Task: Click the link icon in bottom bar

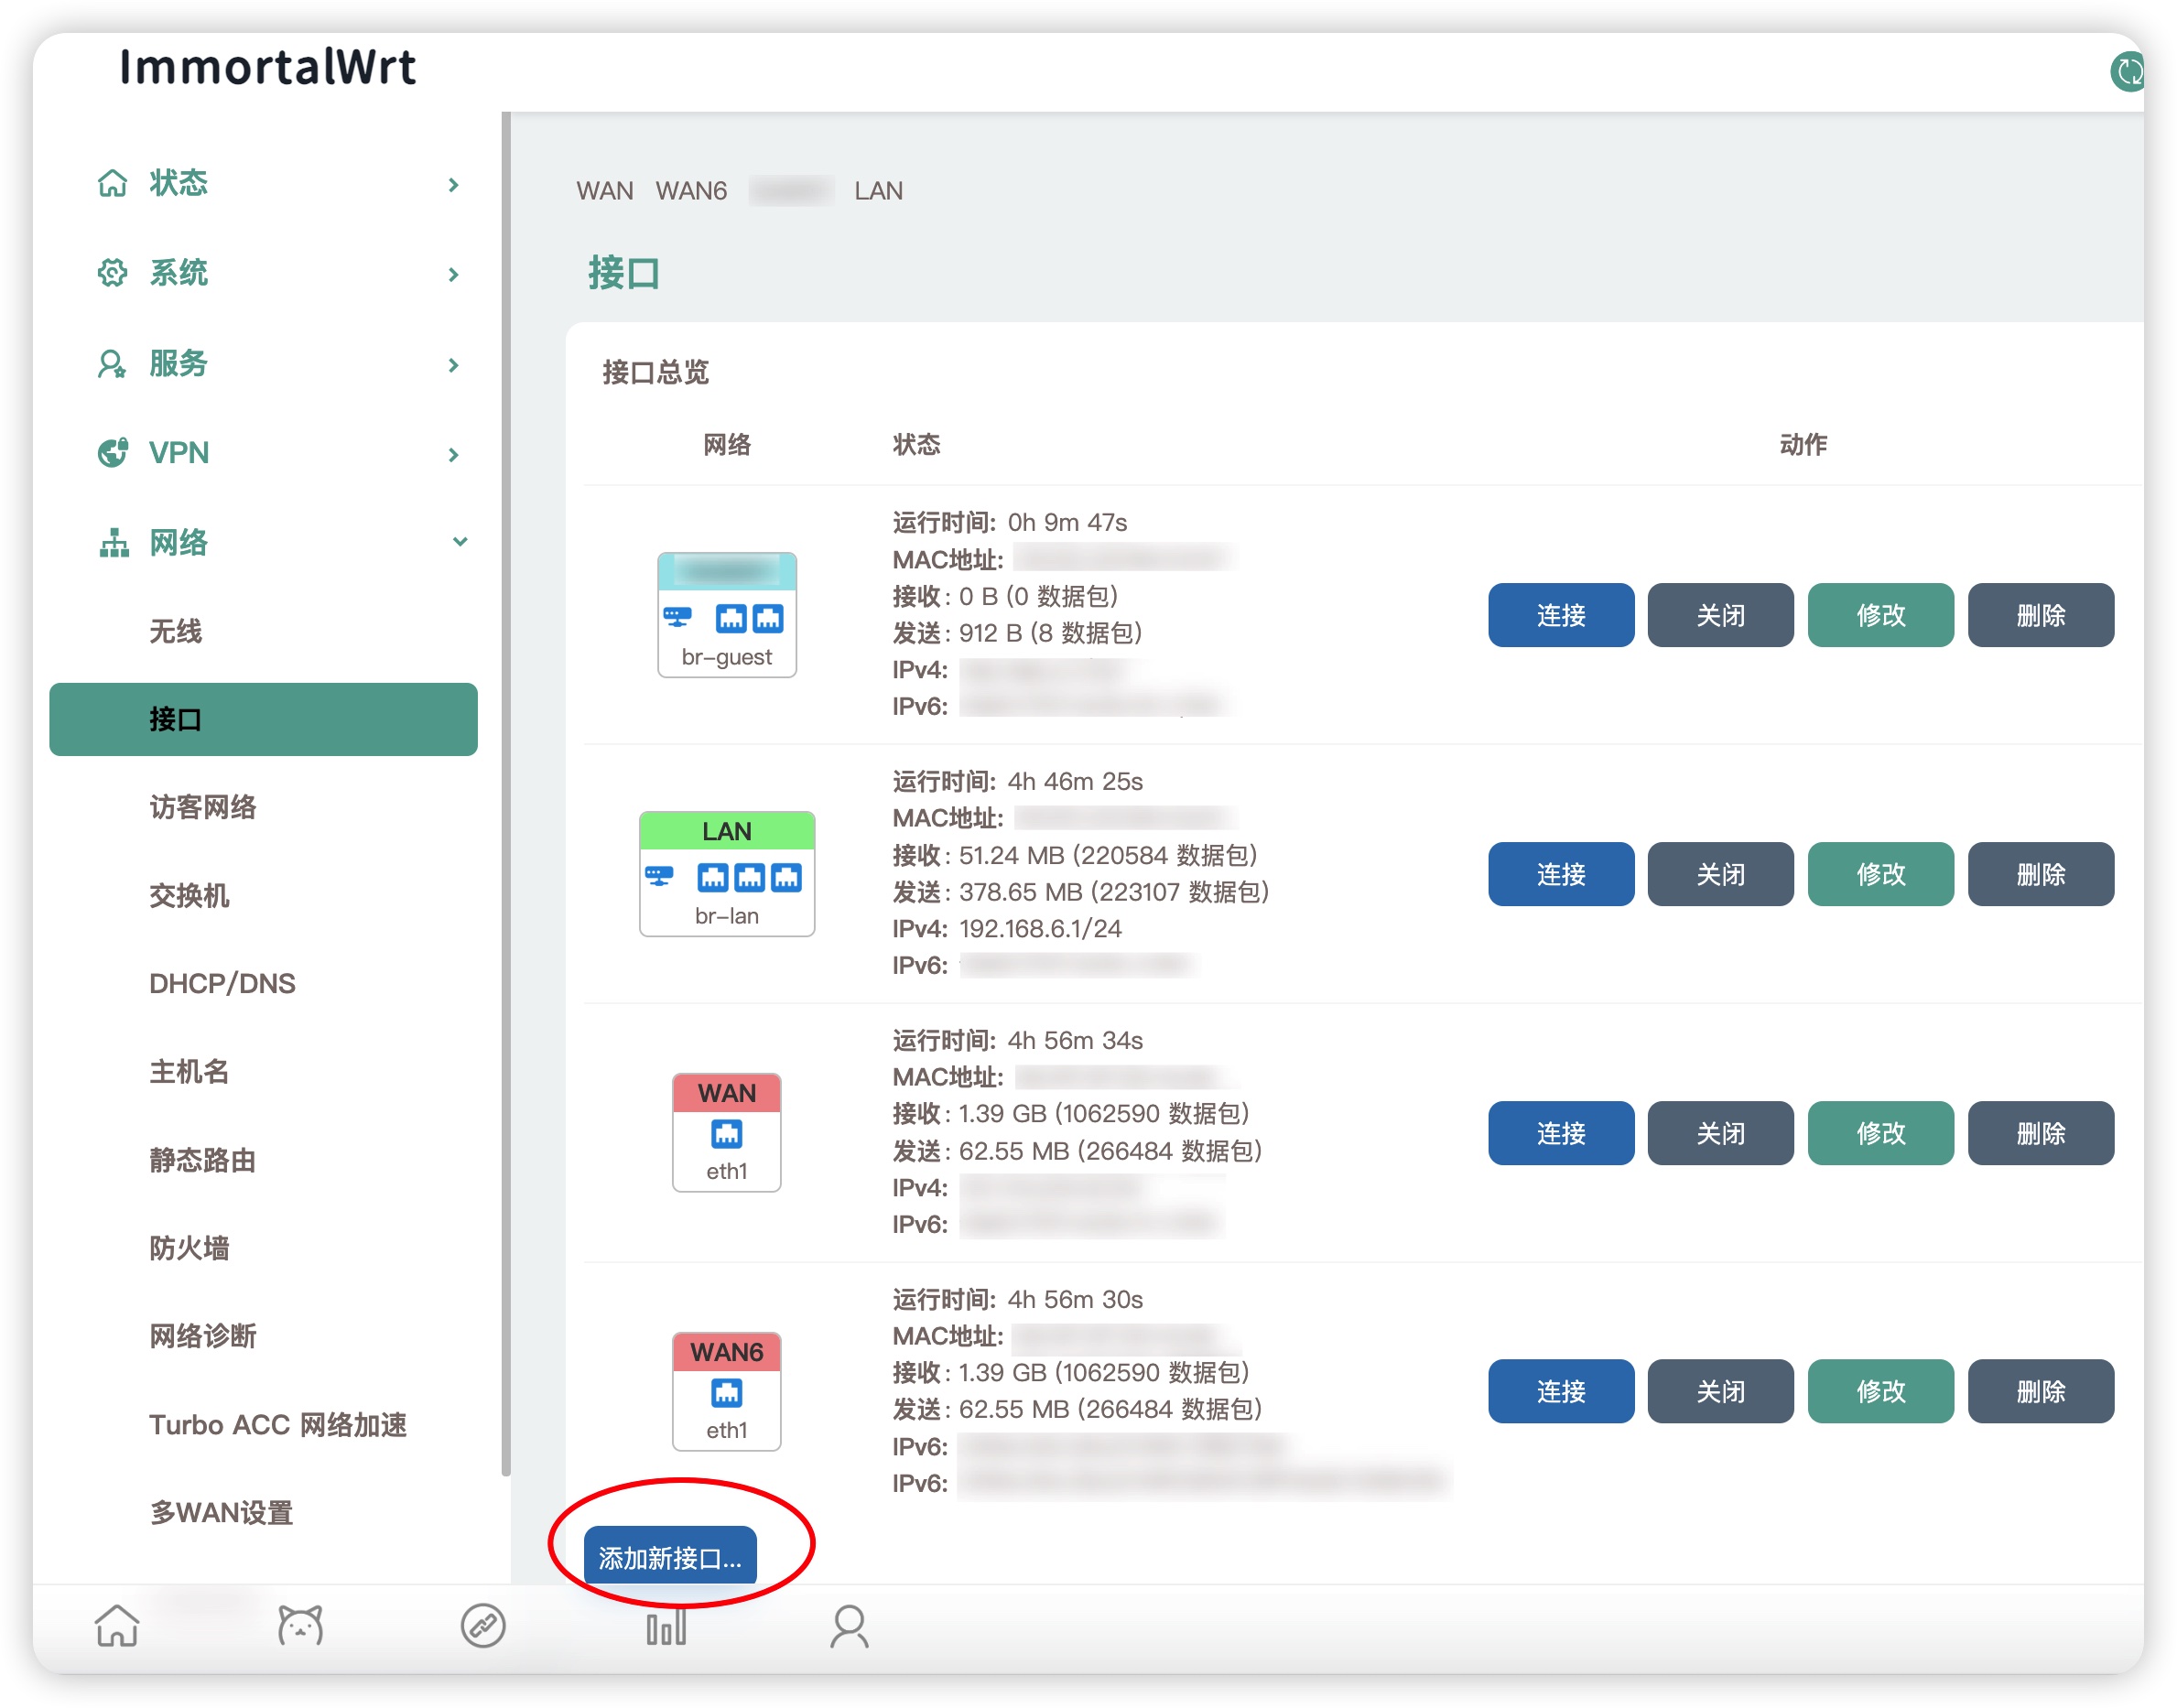Action: pyautogui.click(x=483, y=1626)
